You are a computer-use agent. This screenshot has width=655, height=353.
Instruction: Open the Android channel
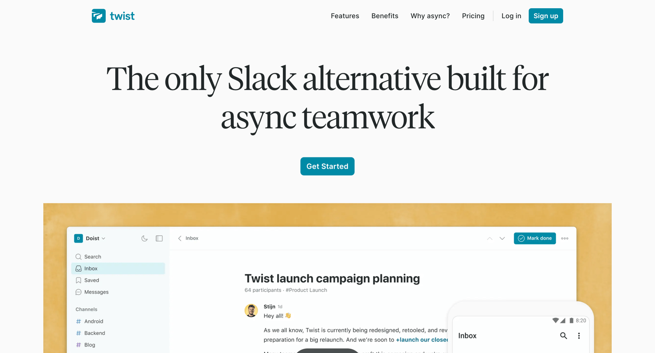click(x=94, y=321)
